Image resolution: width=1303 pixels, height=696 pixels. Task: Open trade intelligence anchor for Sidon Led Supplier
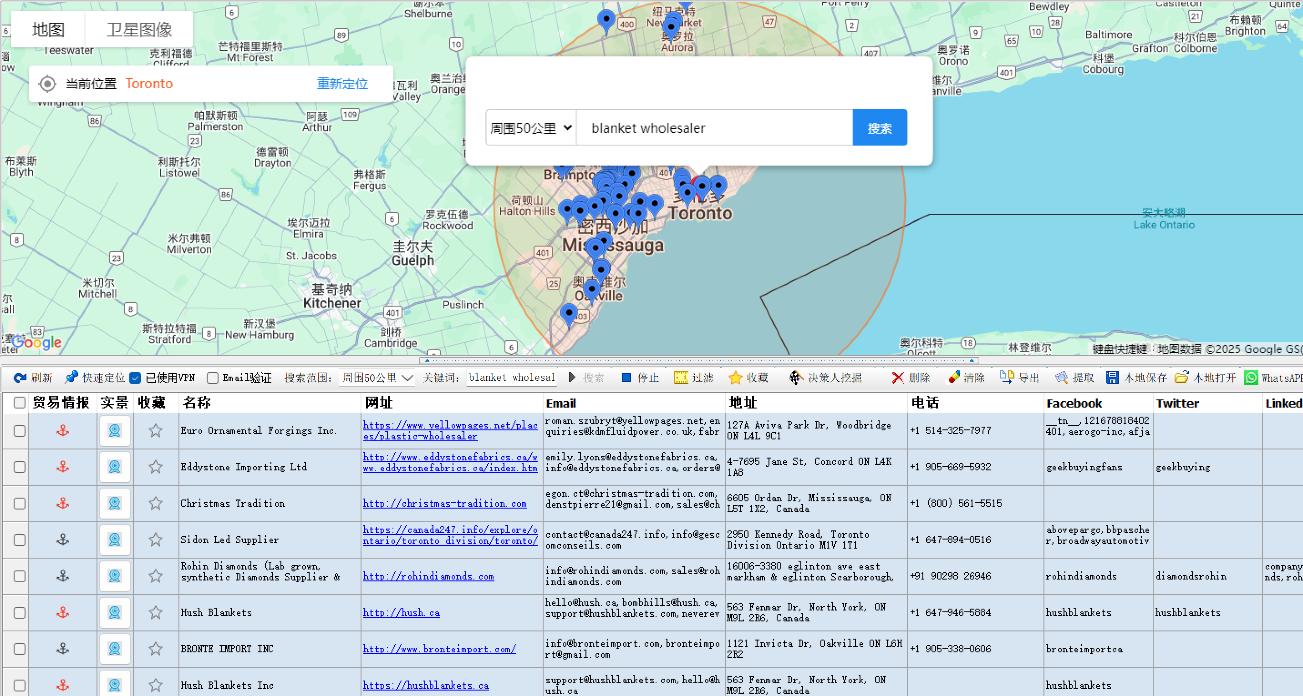63,540
